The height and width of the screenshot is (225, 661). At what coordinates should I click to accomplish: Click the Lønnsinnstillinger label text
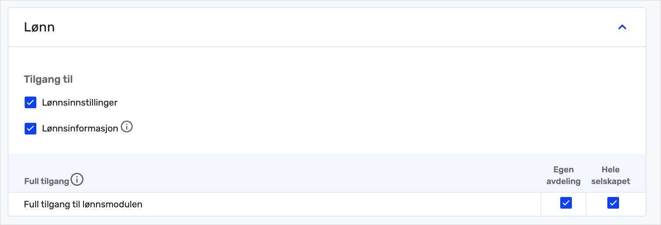click(x=80, y=103)
